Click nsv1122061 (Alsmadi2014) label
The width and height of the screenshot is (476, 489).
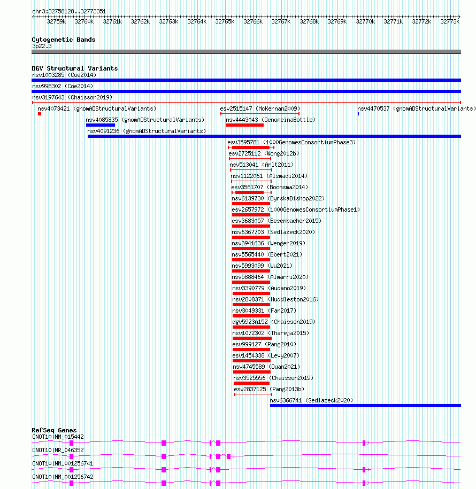pos(269,176)
